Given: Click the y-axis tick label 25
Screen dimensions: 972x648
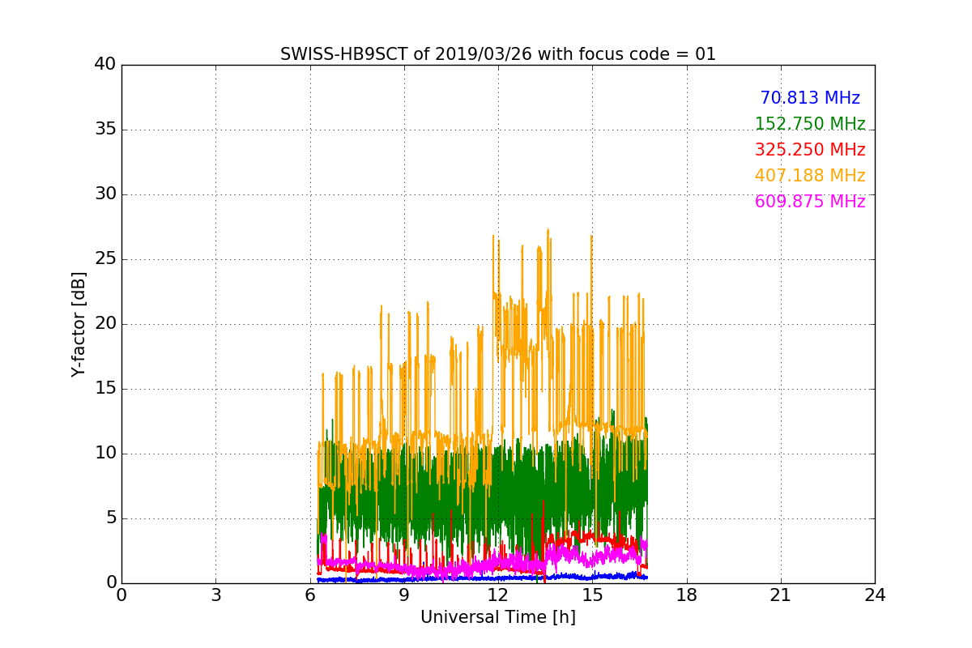Looking at the screenshot, I should (105, 259).
